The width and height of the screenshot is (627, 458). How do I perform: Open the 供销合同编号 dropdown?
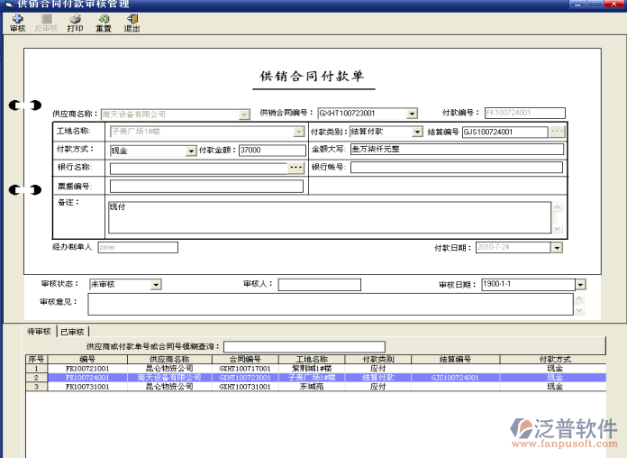pos(412,114)
